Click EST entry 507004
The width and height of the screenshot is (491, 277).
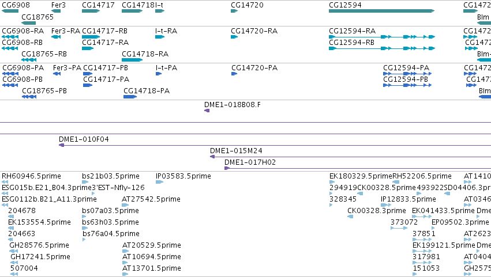click(24, 269)
